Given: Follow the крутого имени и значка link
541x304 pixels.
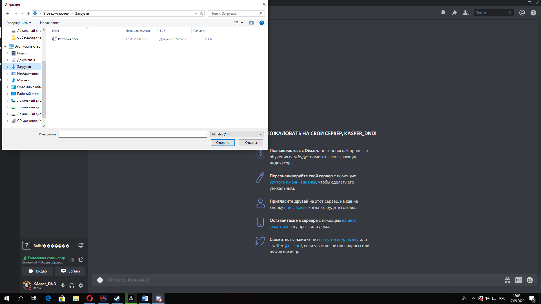Looking at the screenshot, I should [x=293, y=182].
